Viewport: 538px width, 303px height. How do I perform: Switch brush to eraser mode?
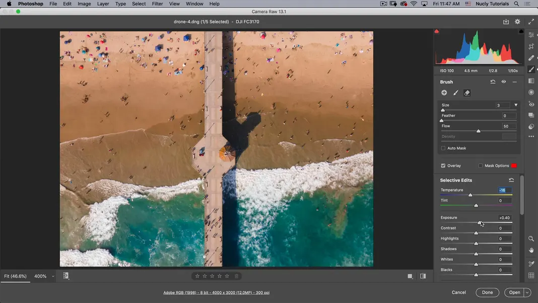click(x=467, y=93)
